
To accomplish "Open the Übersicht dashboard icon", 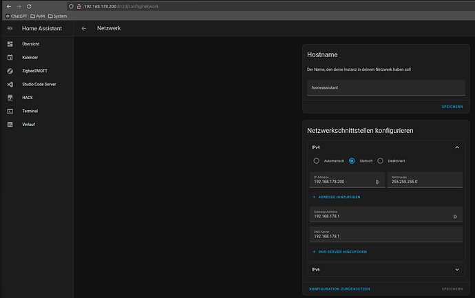I will click(10, 44).
